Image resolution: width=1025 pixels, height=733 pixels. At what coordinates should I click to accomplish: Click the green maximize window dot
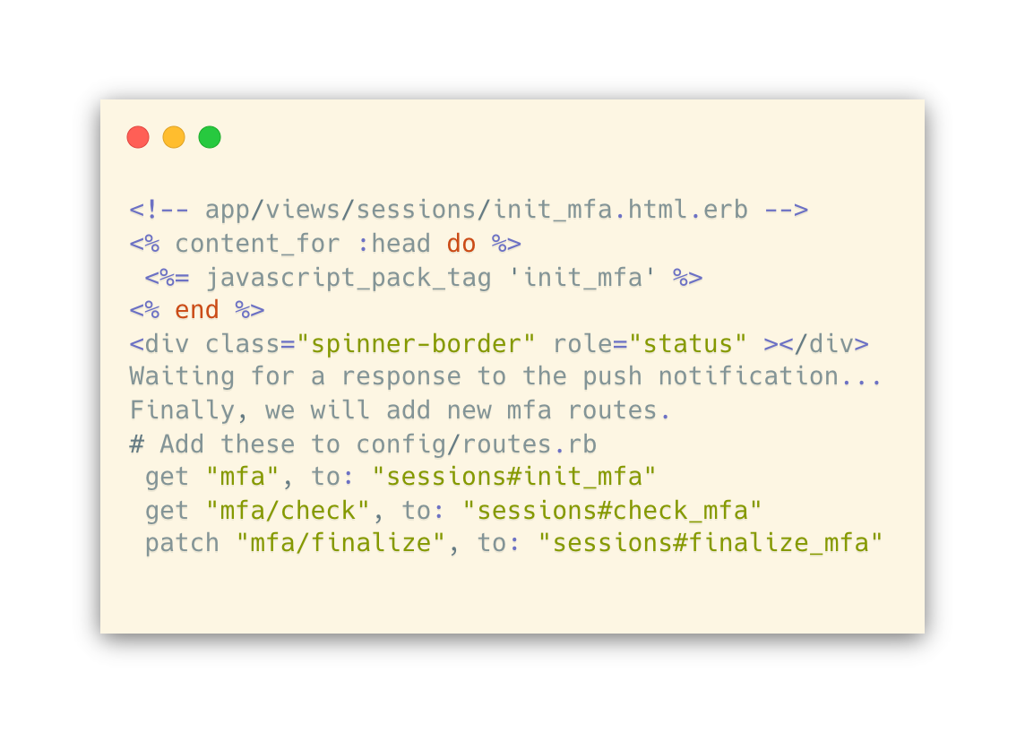pyautogui.click(x=210, y=137)
